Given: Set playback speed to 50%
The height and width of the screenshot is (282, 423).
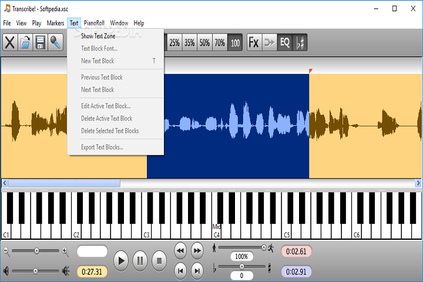Looking at the screenshot, I should [x=204, y=43].
